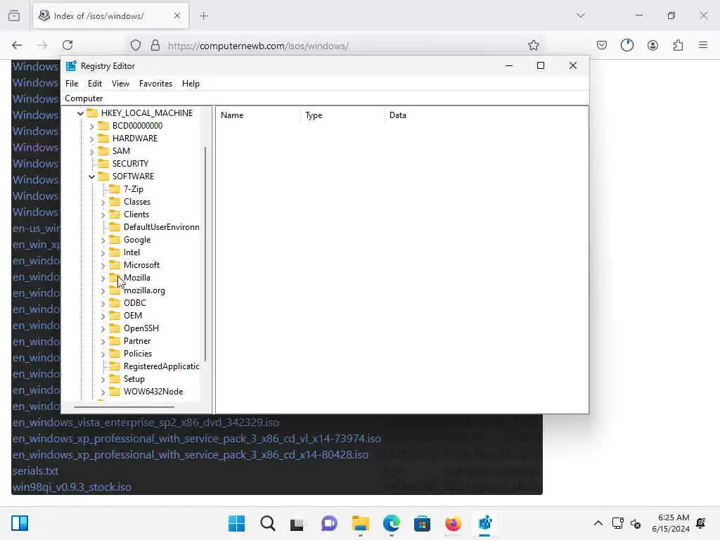720x540 pixels.
Task: Collapse the HKEY_LOCAL_MACHINE key
Action: click(x=80, y=113)
